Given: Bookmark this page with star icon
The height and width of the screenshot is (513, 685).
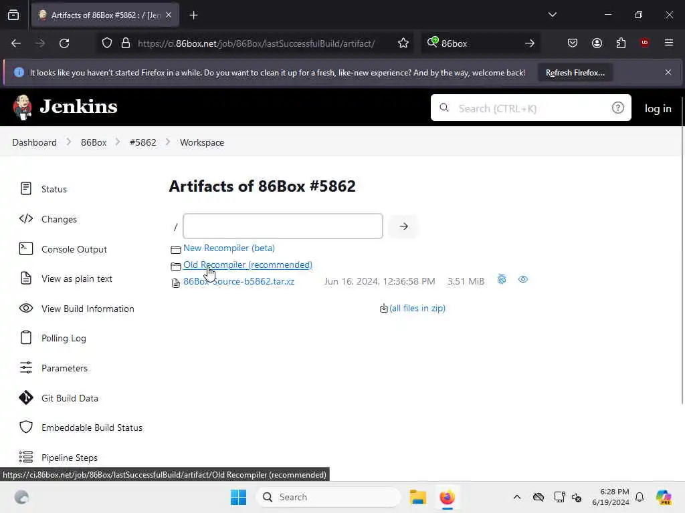Looking at the screenshot, I should point(403,43).
